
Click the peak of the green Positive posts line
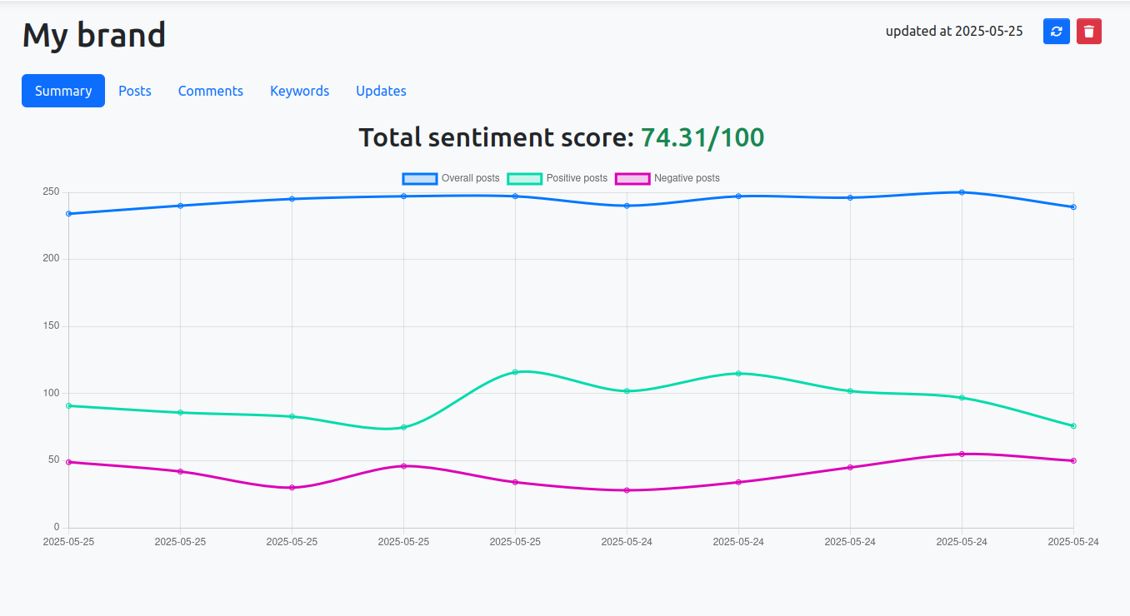point(514,372)
